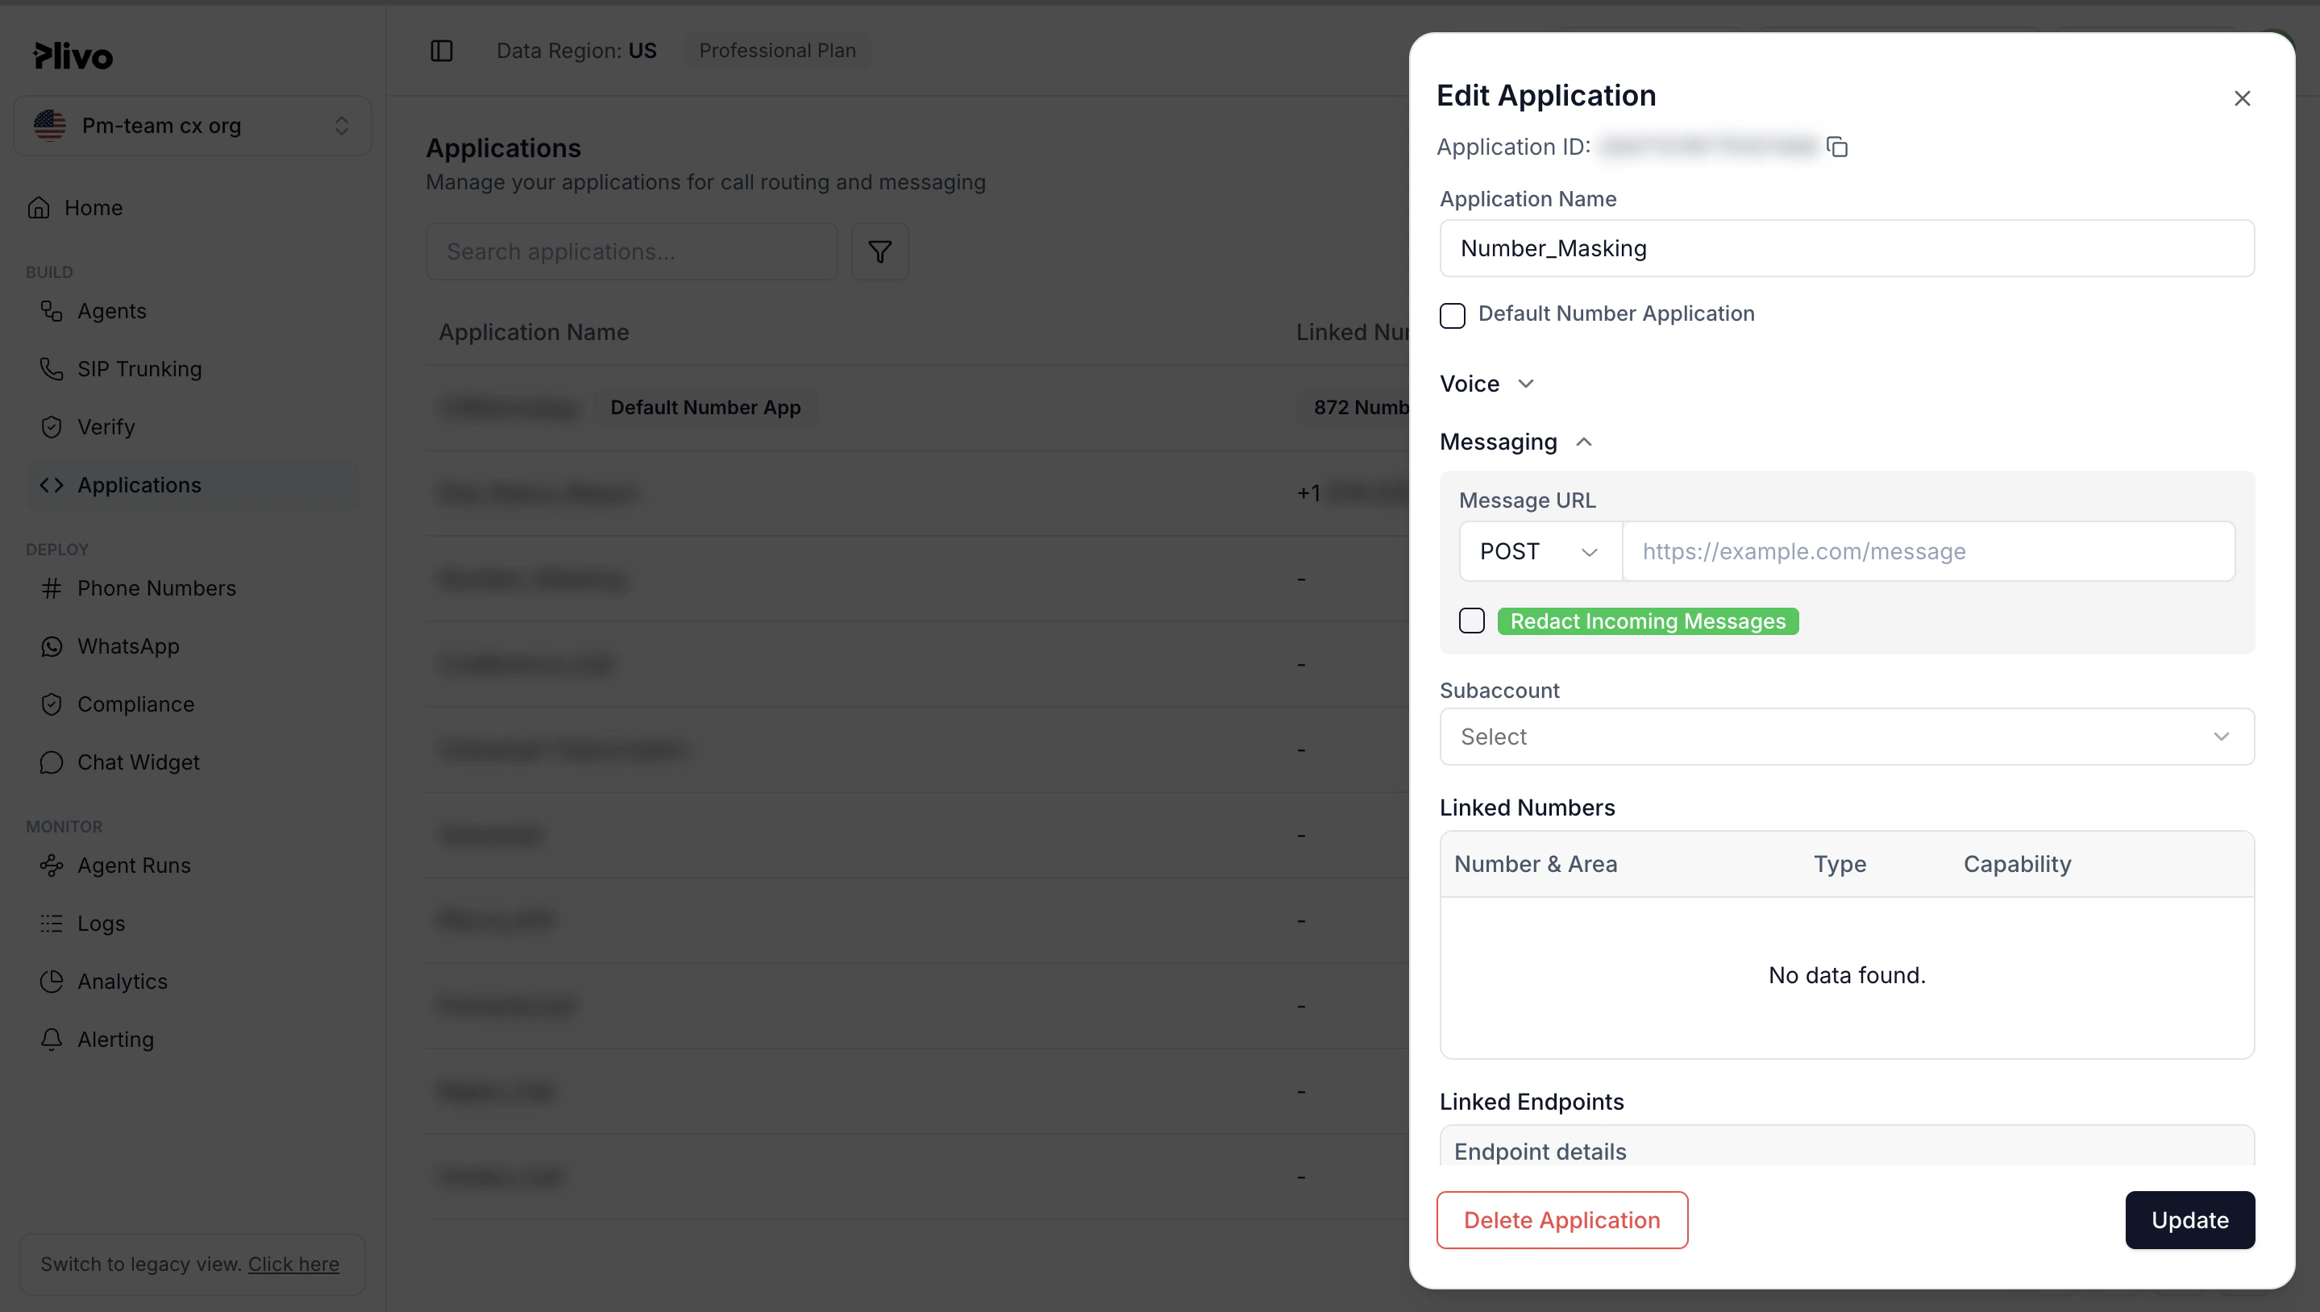Enable Default Number Application checkbox
The width and height of the screenshot is (2320, 1312).
pyautogui.click(x=1452, y=315)
